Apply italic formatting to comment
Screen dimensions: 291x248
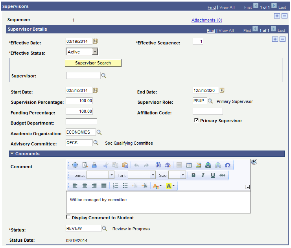coord(203,175)
